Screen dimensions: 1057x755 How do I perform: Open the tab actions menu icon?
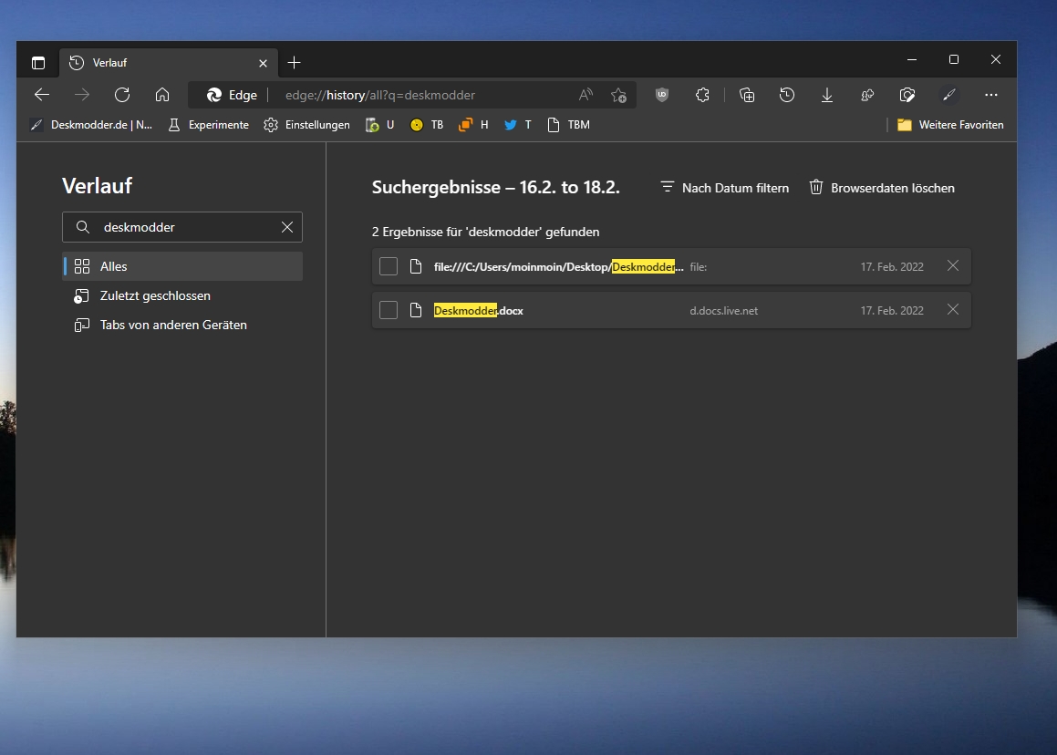click(38, 63)
